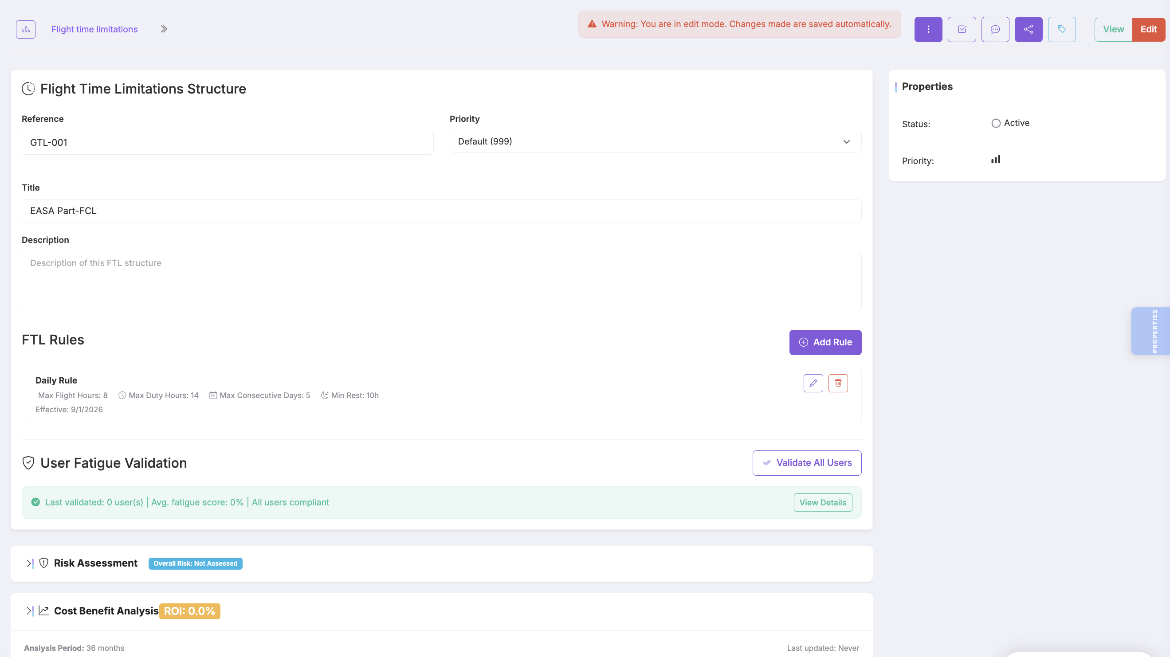Image resolution: width=1170 pixels, height=657 pixels.
Task: Click into the Description text area
Action: (441, 281)
